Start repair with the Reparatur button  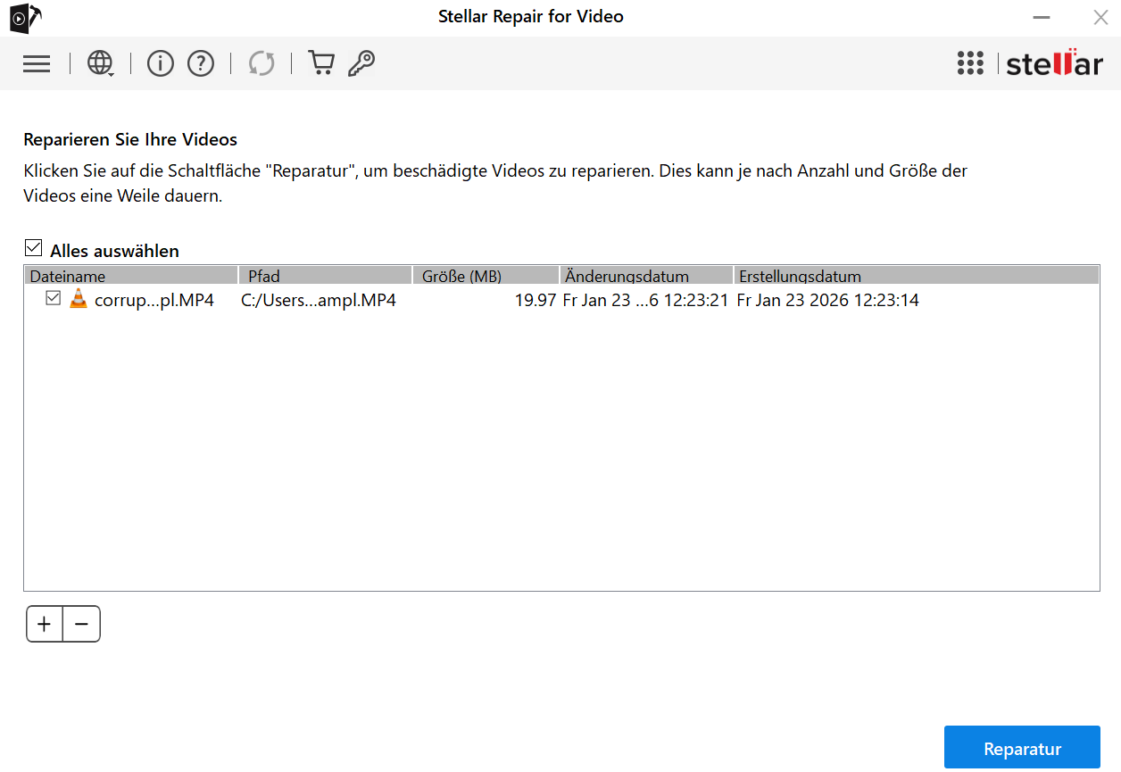coord(1022,748)
